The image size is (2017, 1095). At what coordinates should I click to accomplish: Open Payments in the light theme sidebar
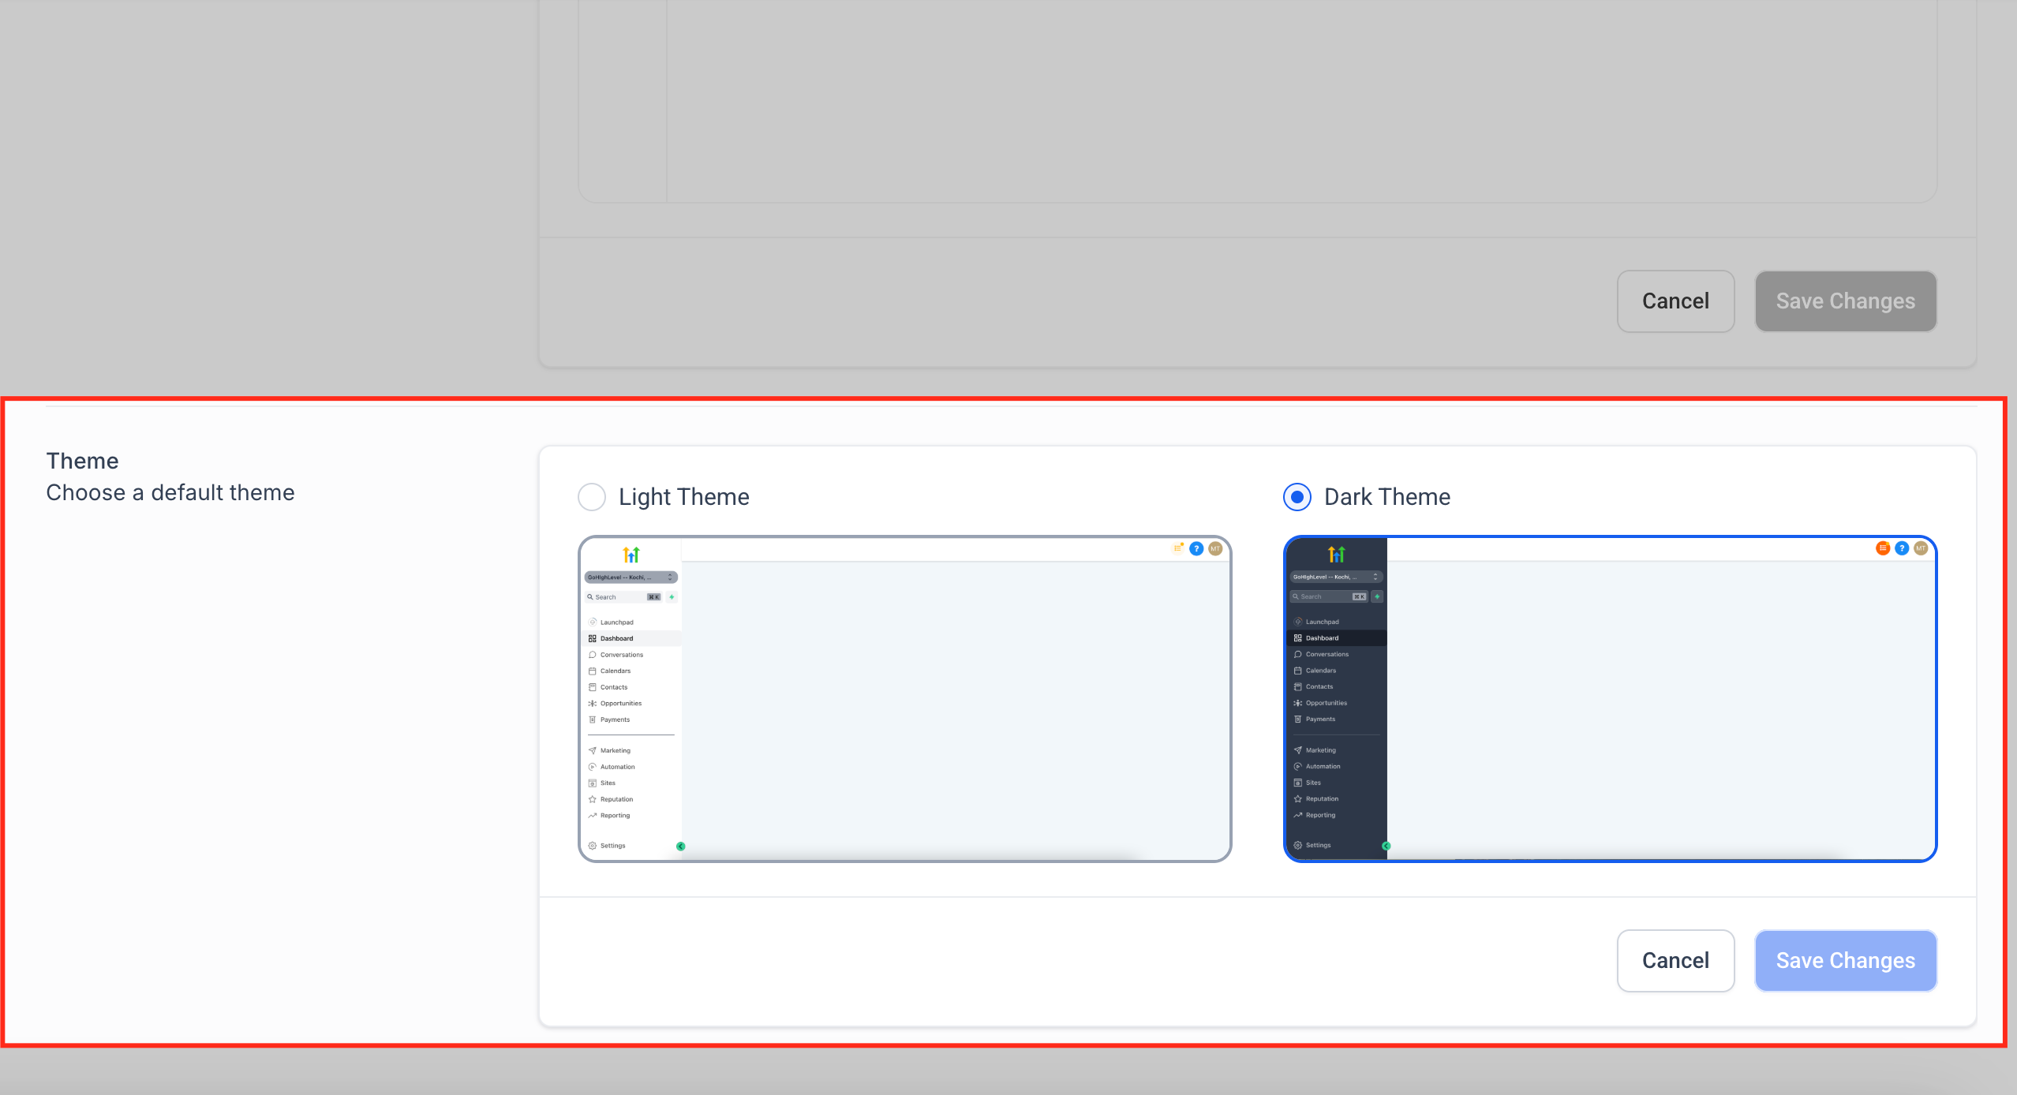(616, 719)
